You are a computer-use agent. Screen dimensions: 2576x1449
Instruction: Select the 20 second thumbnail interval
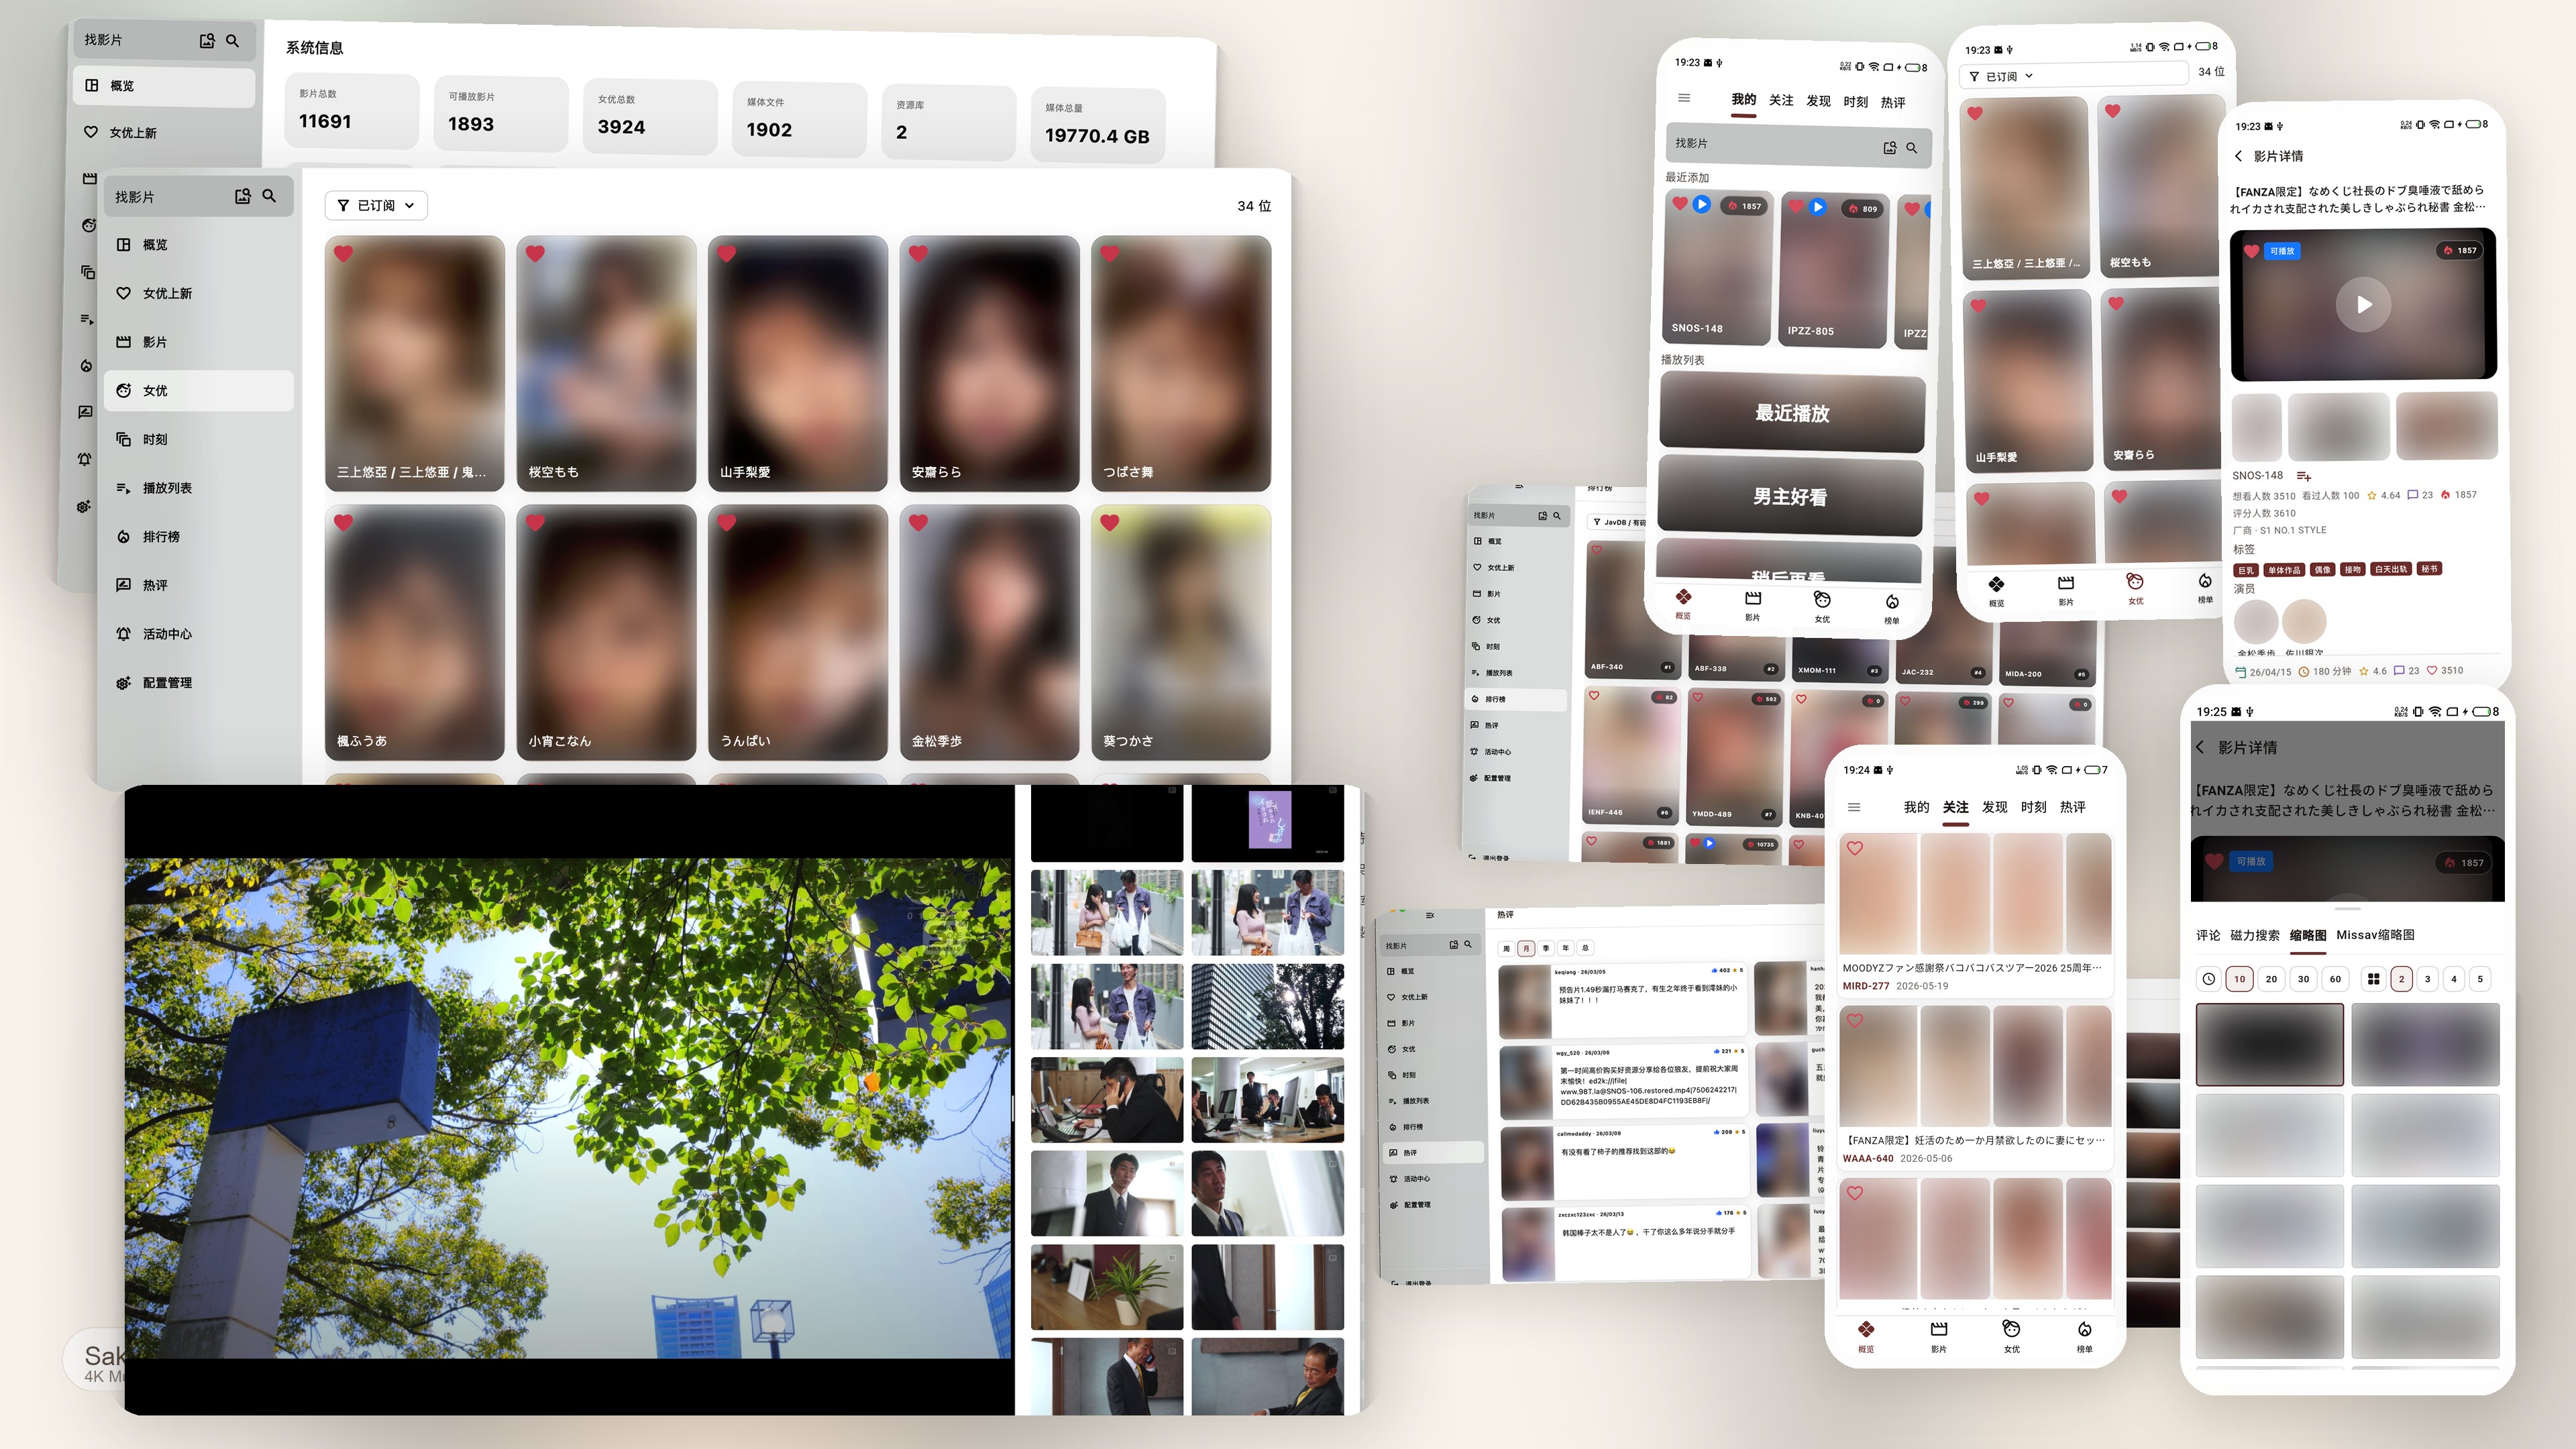pos(2271,979)
